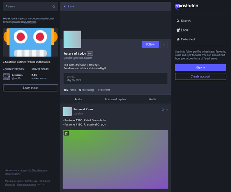Click the Bot badge next to profile name

90,53
